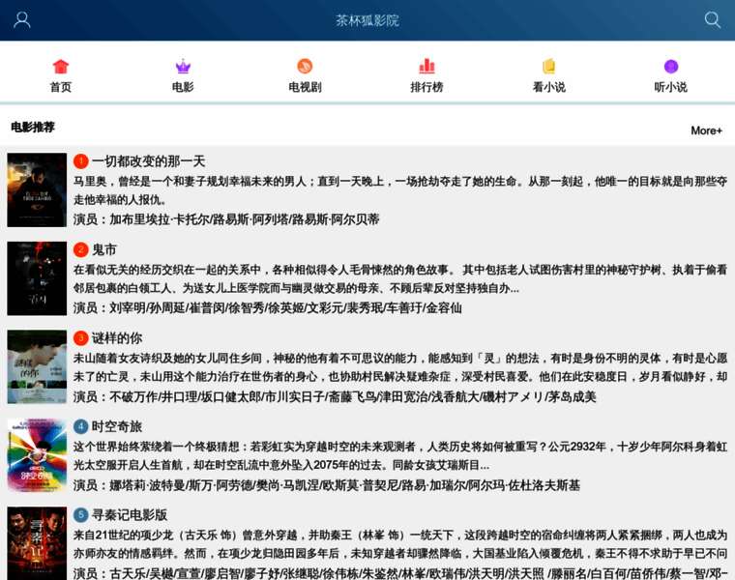Viewport: 735px width, 580px height.
Task: Open the movie titled 时空奇旅
Action: coord(117,426)
